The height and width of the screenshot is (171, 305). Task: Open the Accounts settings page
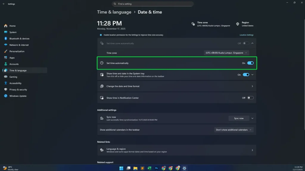tap(14, 64)
